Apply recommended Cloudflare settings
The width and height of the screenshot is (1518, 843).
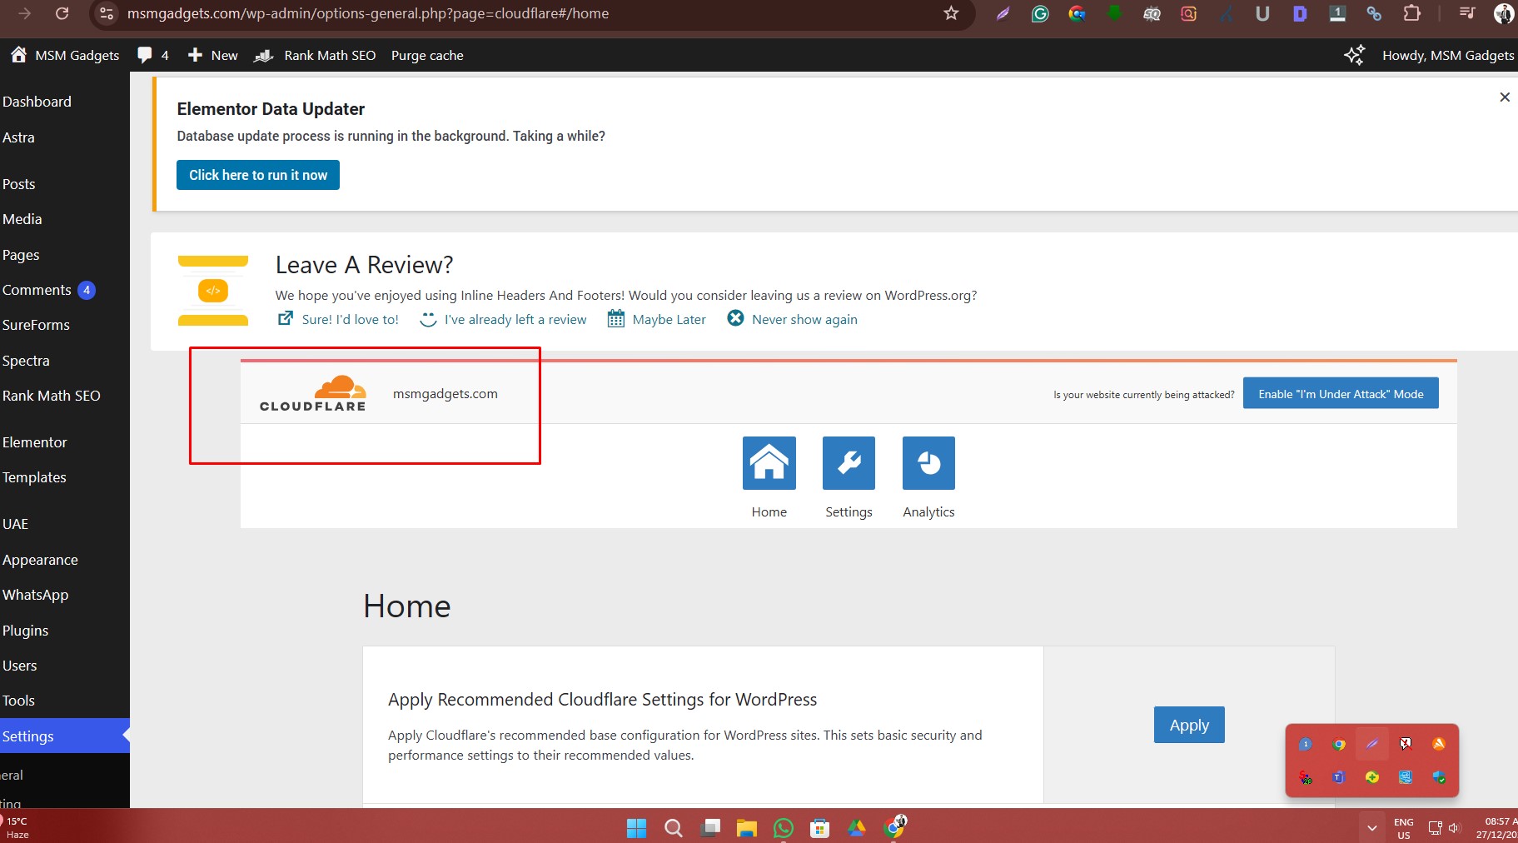pos(1189,725)
